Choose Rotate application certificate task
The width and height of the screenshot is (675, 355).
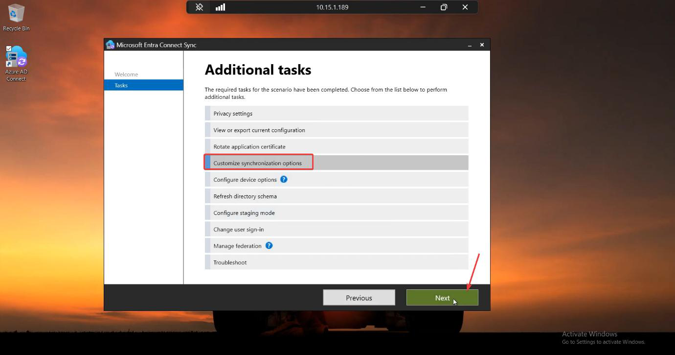(337, 146)
